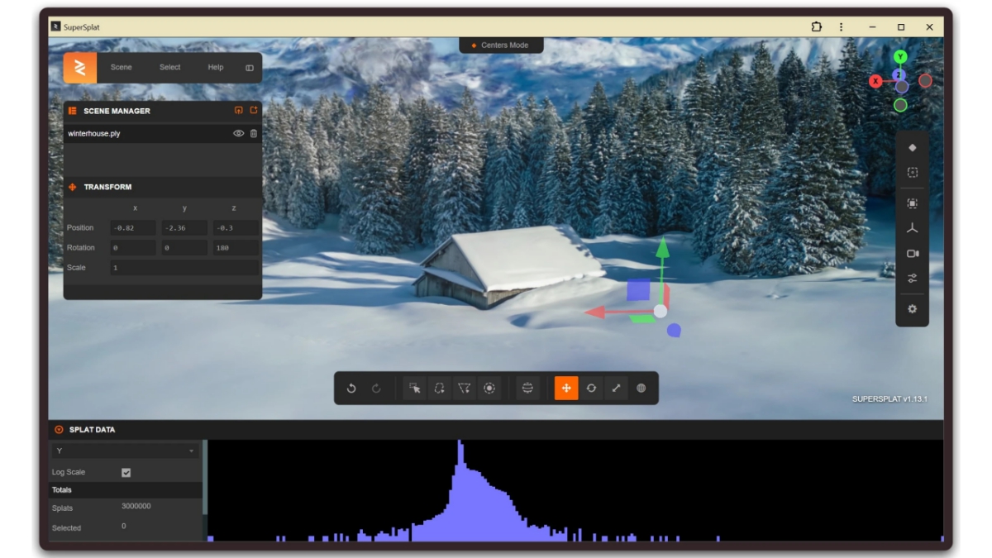The height and width of the screenshot is (558, 992).
Task: Toggle the Centers Mode indicator
Action: click(x=501, y=45)
